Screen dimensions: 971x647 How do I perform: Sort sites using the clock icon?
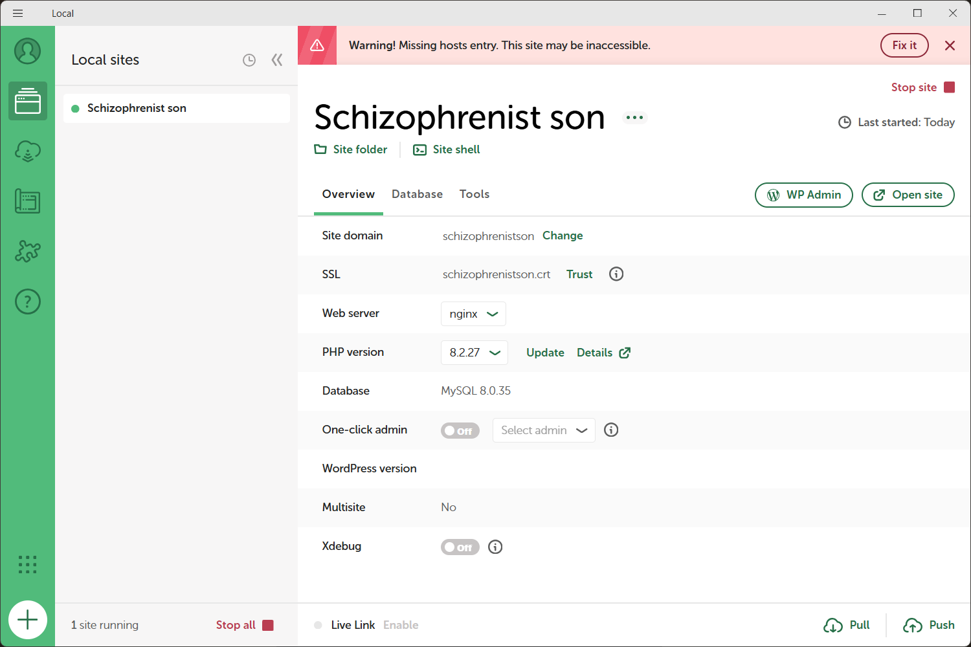coord(249,60)
